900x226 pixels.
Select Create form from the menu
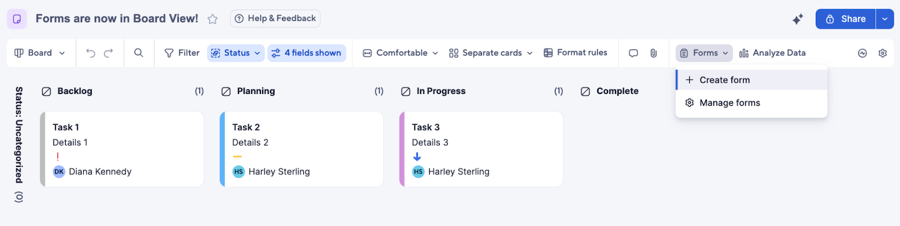724,80
